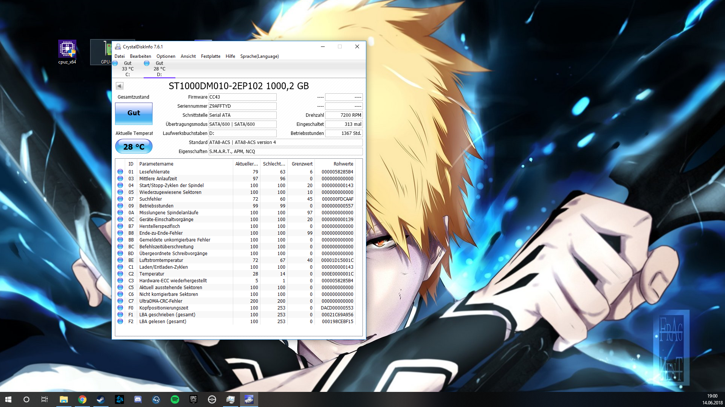Click the Seriennummer field
725x407 pixels.
tap(242, 106)
